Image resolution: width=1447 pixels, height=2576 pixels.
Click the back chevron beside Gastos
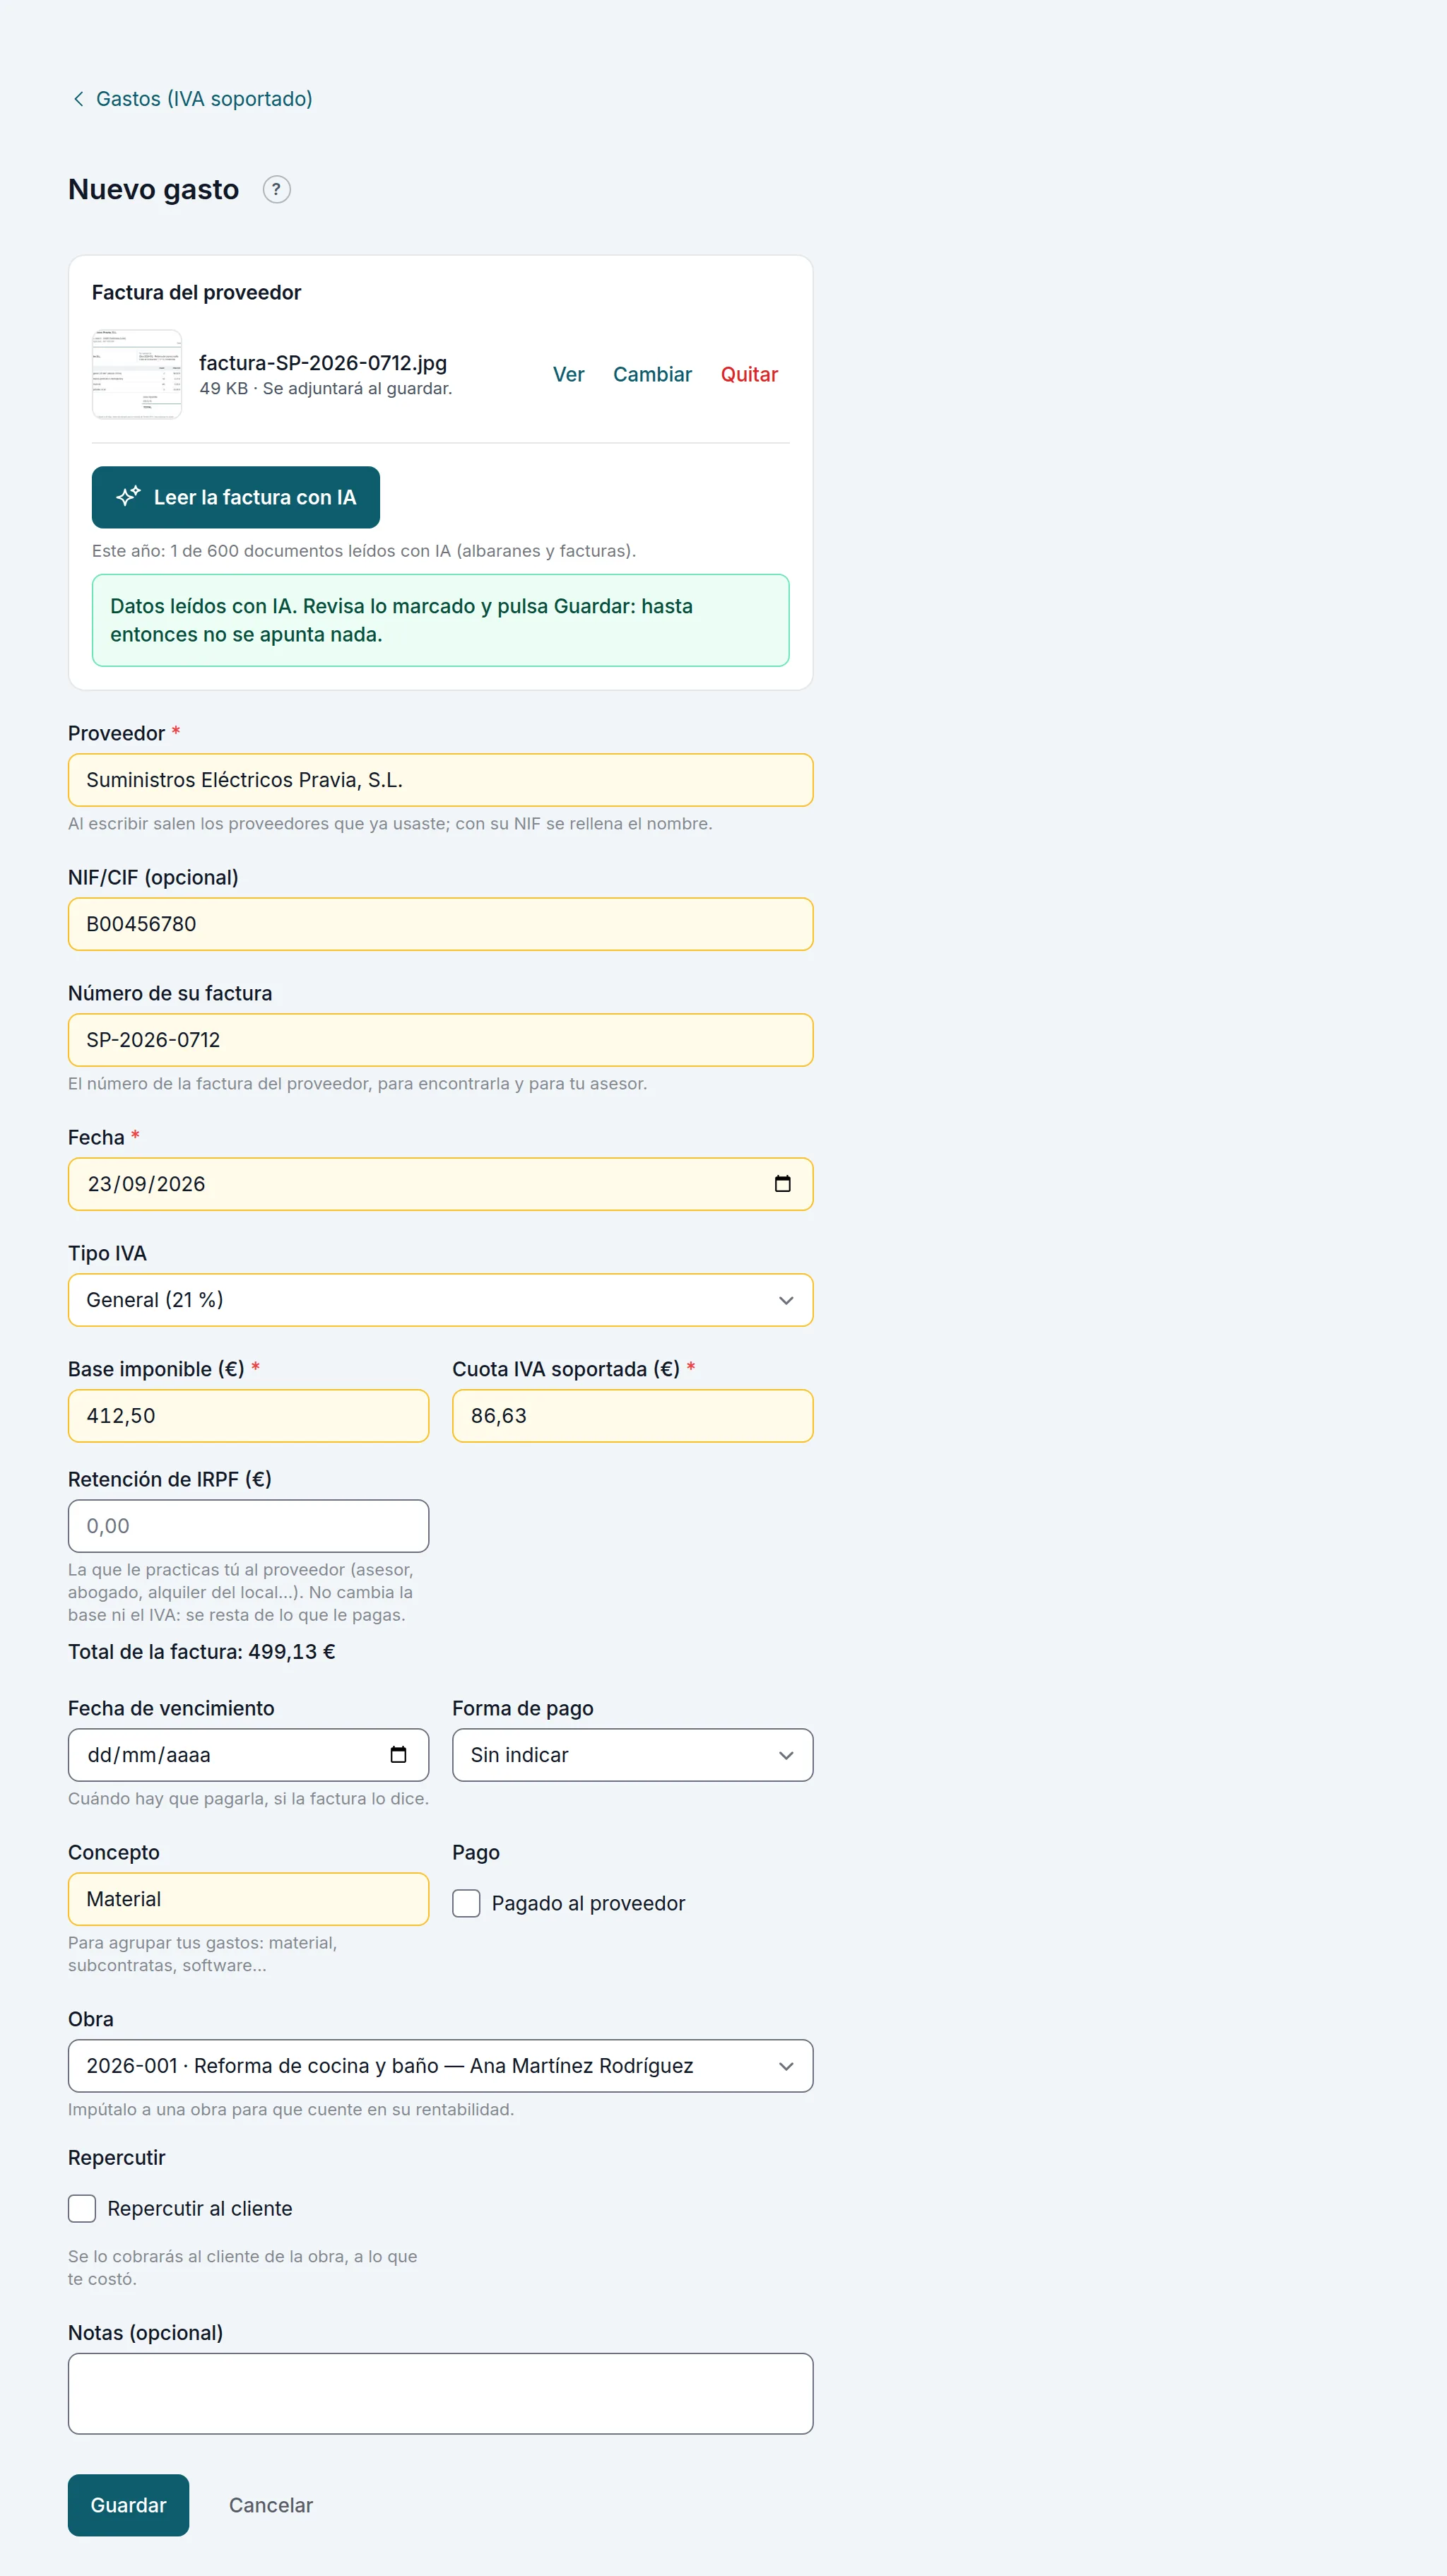click(78, 98)
